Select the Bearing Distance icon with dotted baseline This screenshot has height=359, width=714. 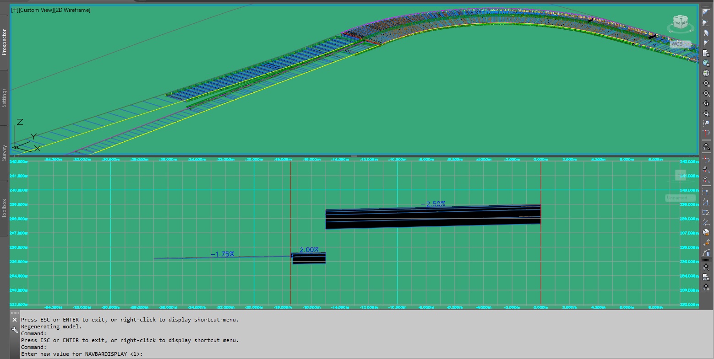tap(706, 23)
